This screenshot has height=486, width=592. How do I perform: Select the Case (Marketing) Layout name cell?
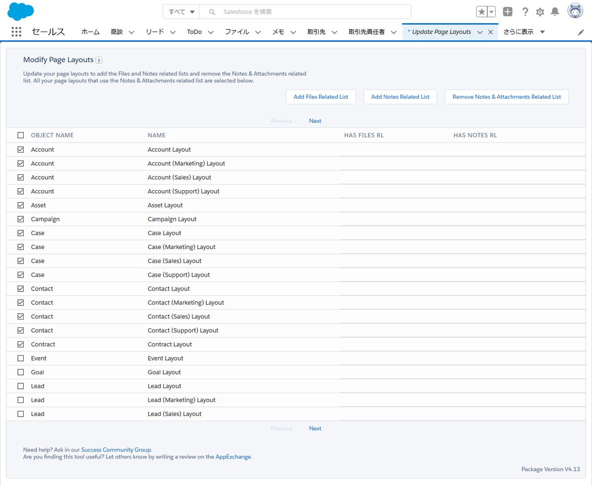coord(182,247)
